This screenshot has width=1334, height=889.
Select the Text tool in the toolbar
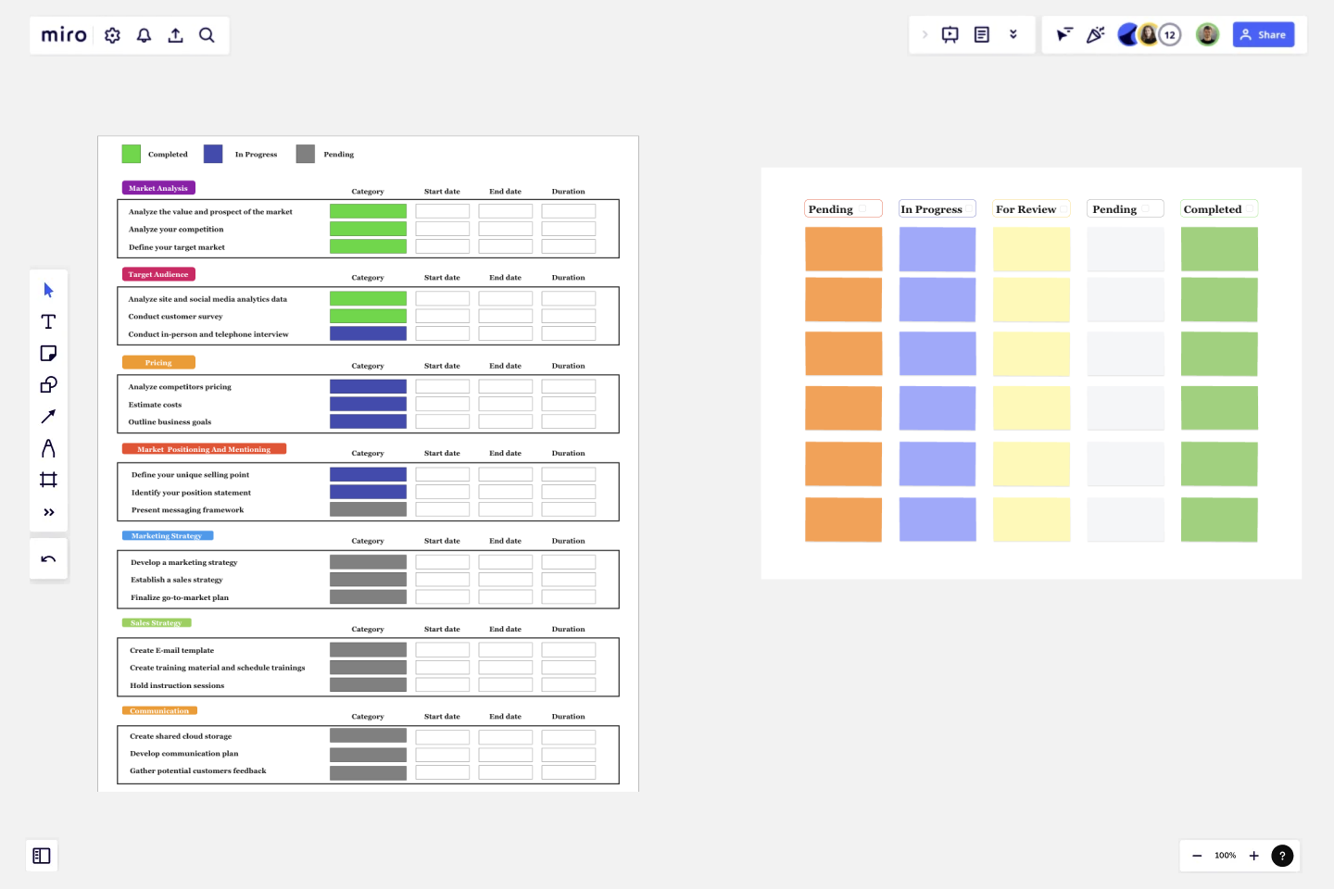click(48, 321)
